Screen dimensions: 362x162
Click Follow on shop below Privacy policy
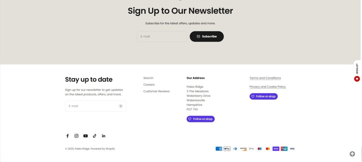click(x=263, y=96)
